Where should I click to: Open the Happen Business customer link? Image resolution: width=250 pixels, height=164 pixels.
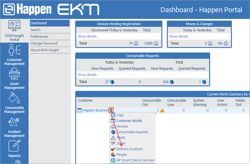point(96,110)
